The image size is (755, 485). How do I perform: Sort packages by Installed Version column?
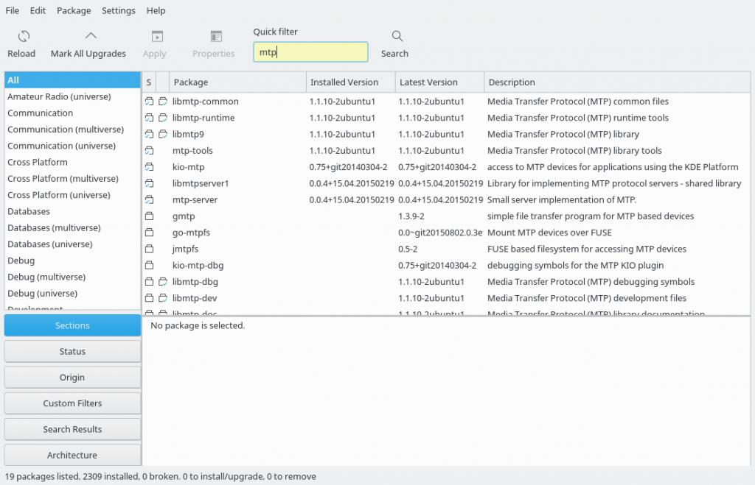tap(344, 82)
